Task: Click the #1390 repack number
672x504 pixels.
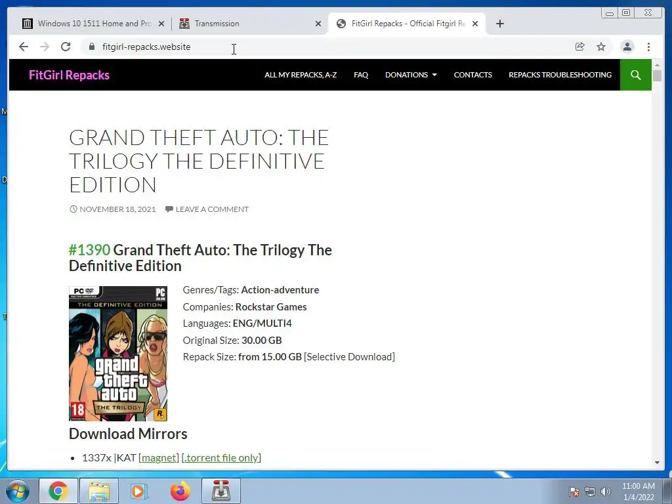Action: pos(89,250)
